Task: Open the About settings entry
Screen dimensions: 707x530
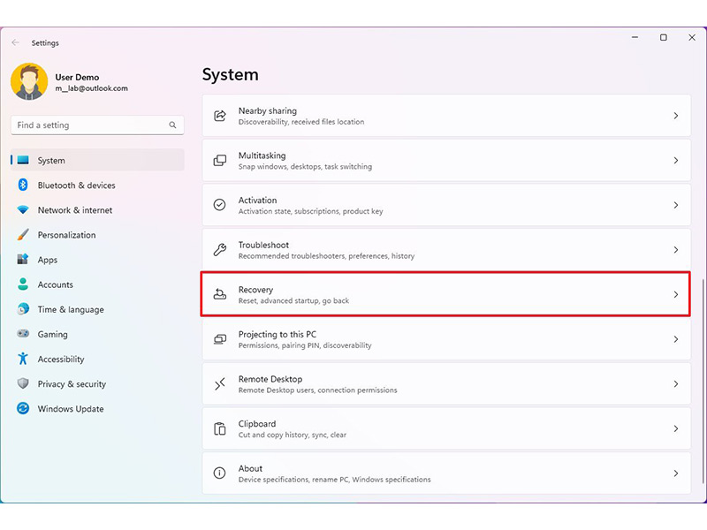Action: [446, 473]
